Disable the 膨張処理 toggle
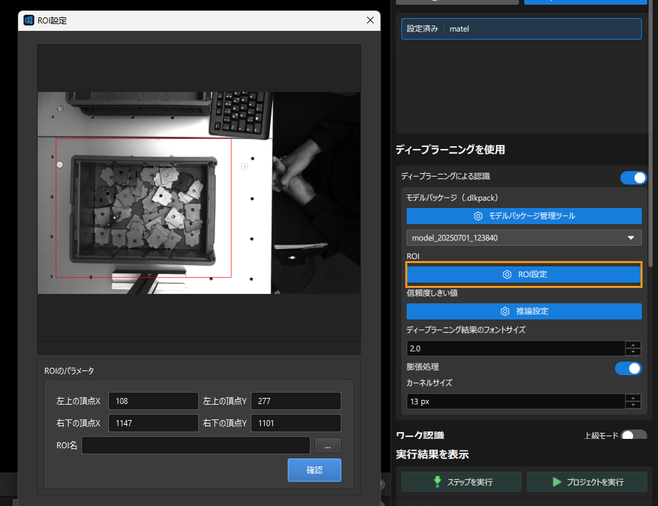Screen dimensions: 658x506 click(x=628, y=368)
